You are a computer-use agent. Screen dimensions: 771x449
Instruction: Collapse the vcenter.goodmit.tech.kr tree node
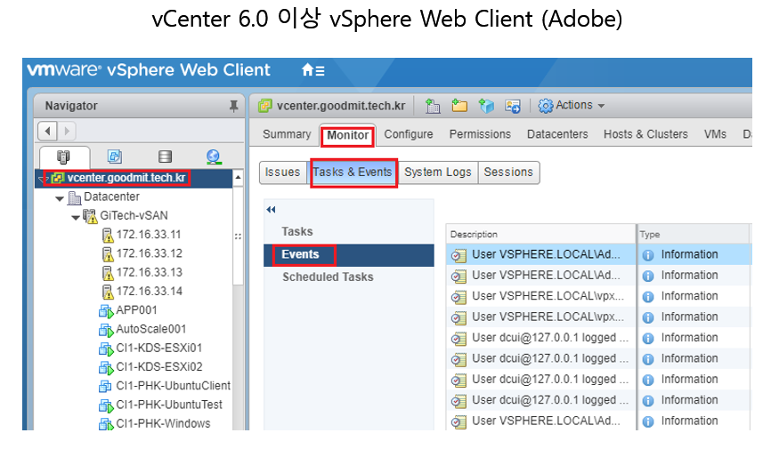click(x=41, y=179)
